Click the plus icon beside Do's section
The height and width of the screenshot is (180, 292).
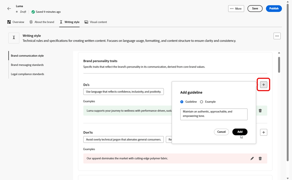point(264,85)
